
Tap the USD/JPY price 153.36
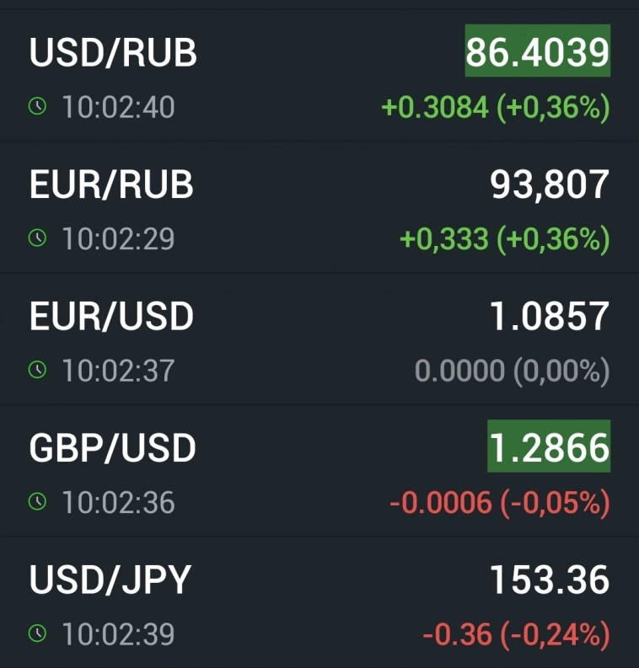click(x=550, y=580)
